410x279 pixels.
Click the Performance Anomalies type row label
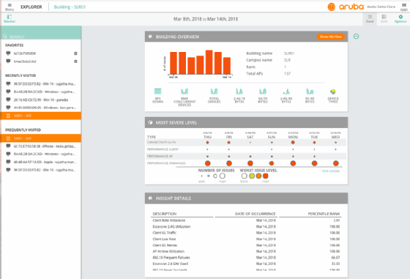pos(166,163)
